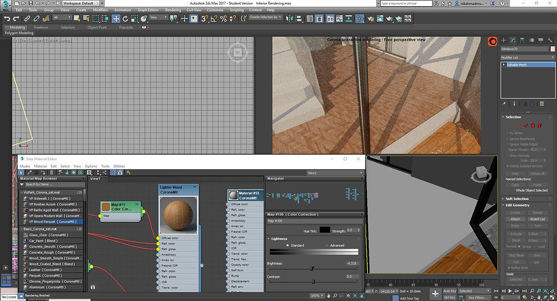Open the Workspace: Default dropdown
The image size is (557, 301).
click(x=81, y=3)
